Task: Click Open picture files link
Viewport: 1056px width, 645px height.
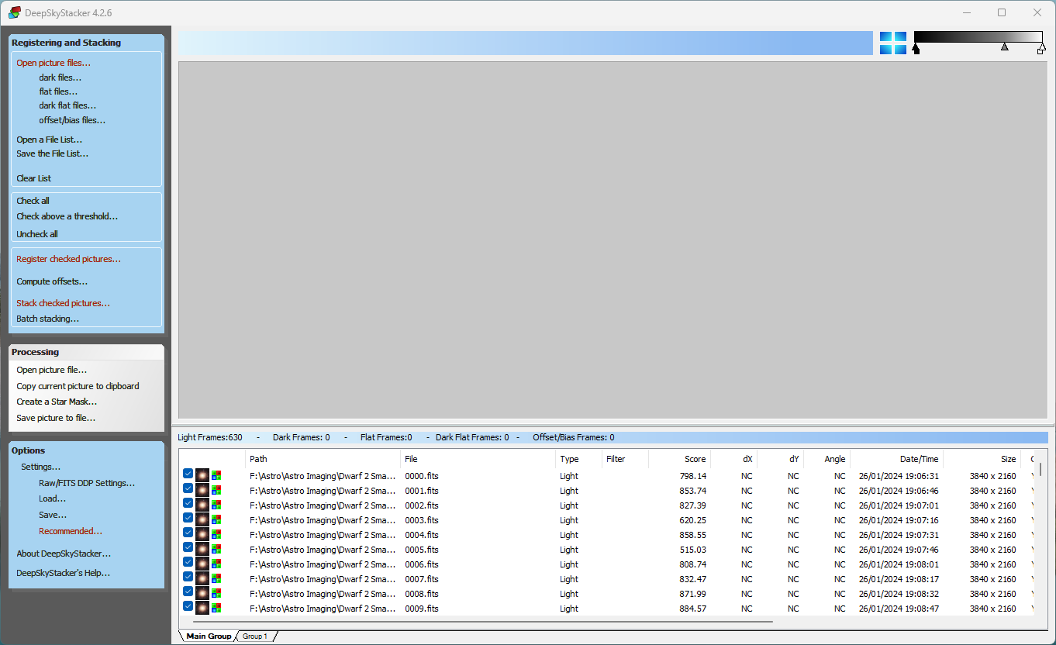Action: (53, 63)
